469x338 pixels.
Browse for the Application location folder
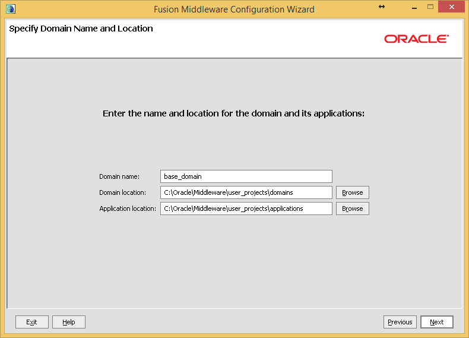click(353, 209)
